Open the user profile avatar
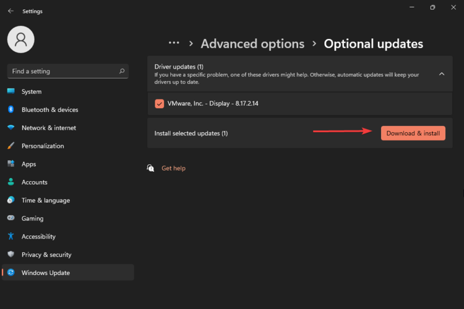This screenshot has height=309, width=464. click(20, 40)
